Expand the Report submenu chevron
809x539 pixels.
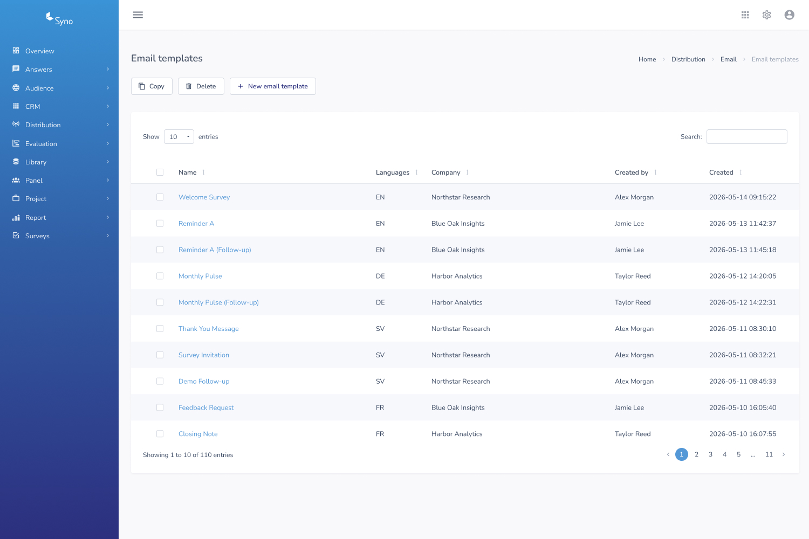(108, 217)
